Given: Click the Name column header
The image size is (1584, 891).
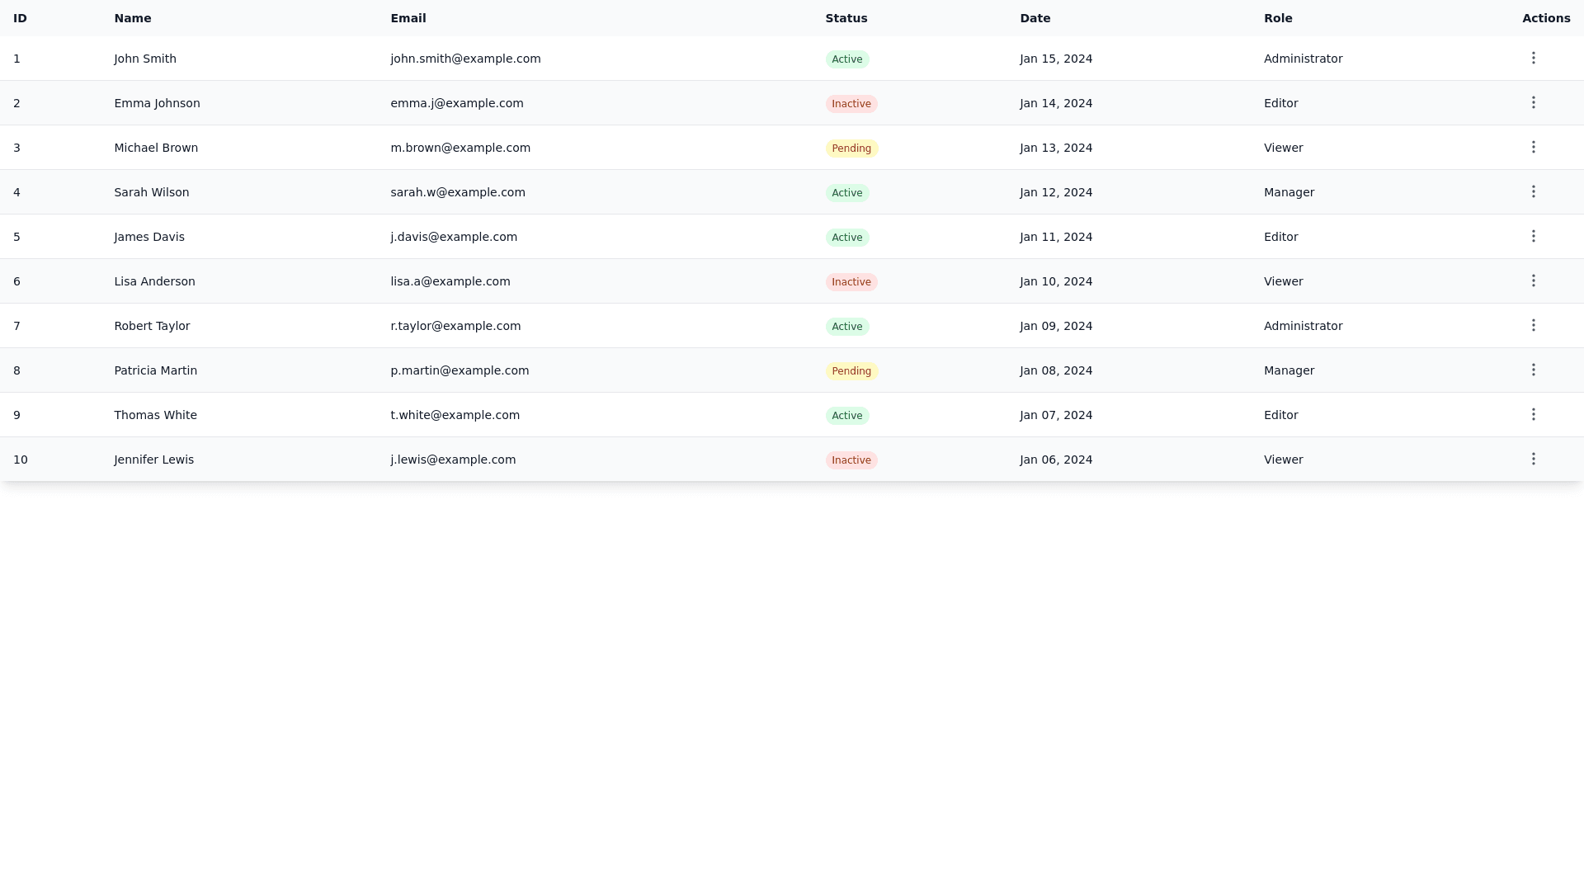Looking at the screenshot, I should (x=133, y=18).
